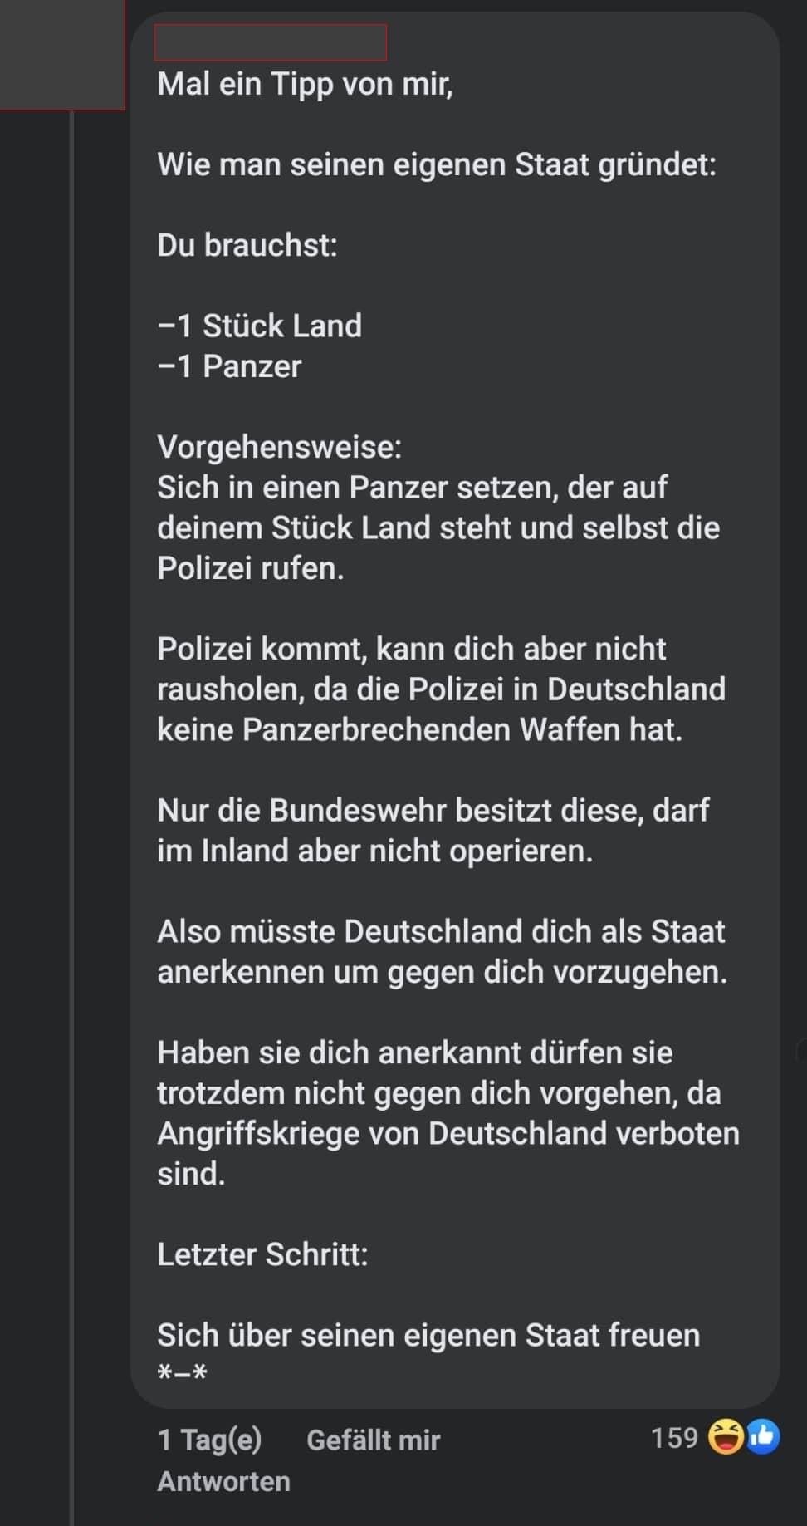Click the blue thumbs-up reaction icon
This screenshot has width=807, height=1526.
[x=764, y=1437]
